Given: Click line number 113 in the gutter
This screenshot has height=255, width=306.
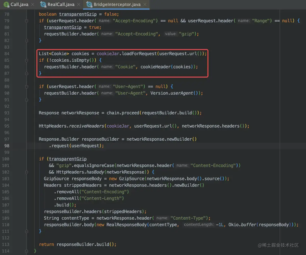Looking at the screenshot, I should click(x=6, y=244).
